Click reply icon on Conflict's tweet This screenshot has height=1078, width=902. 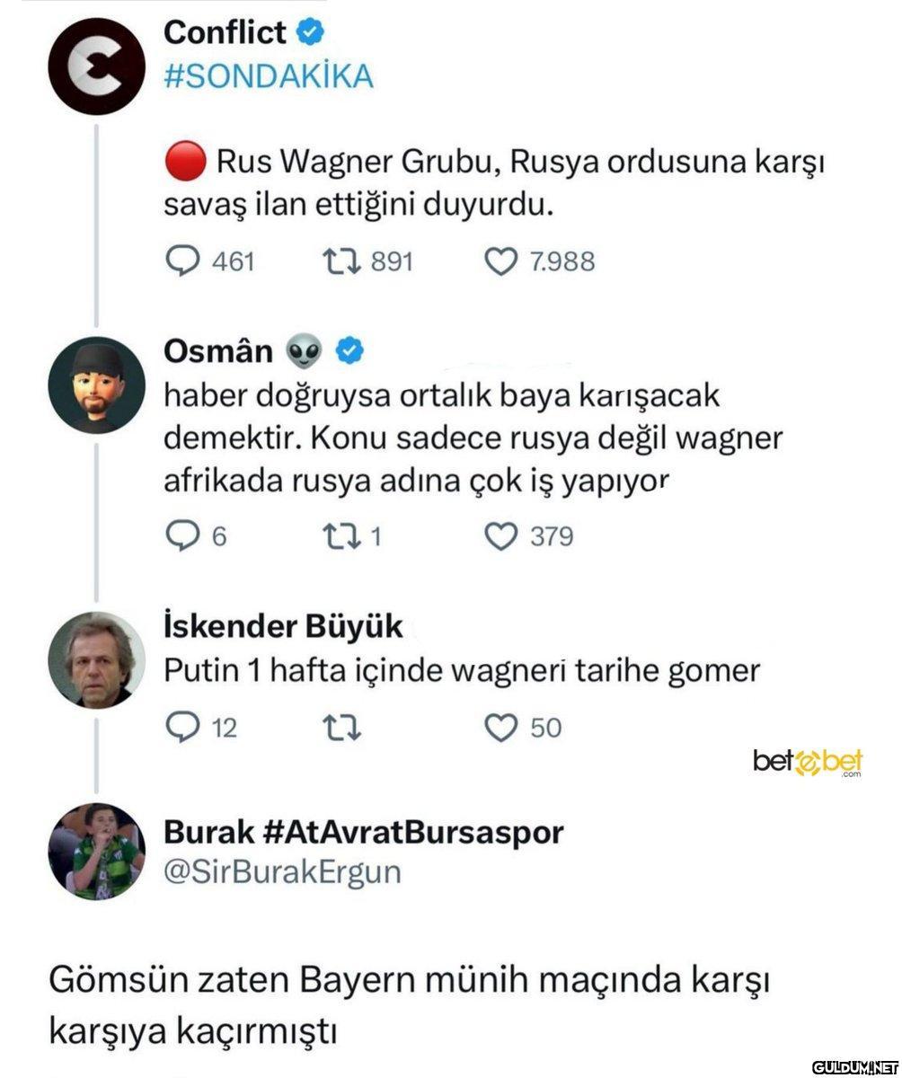pos(183,261)
